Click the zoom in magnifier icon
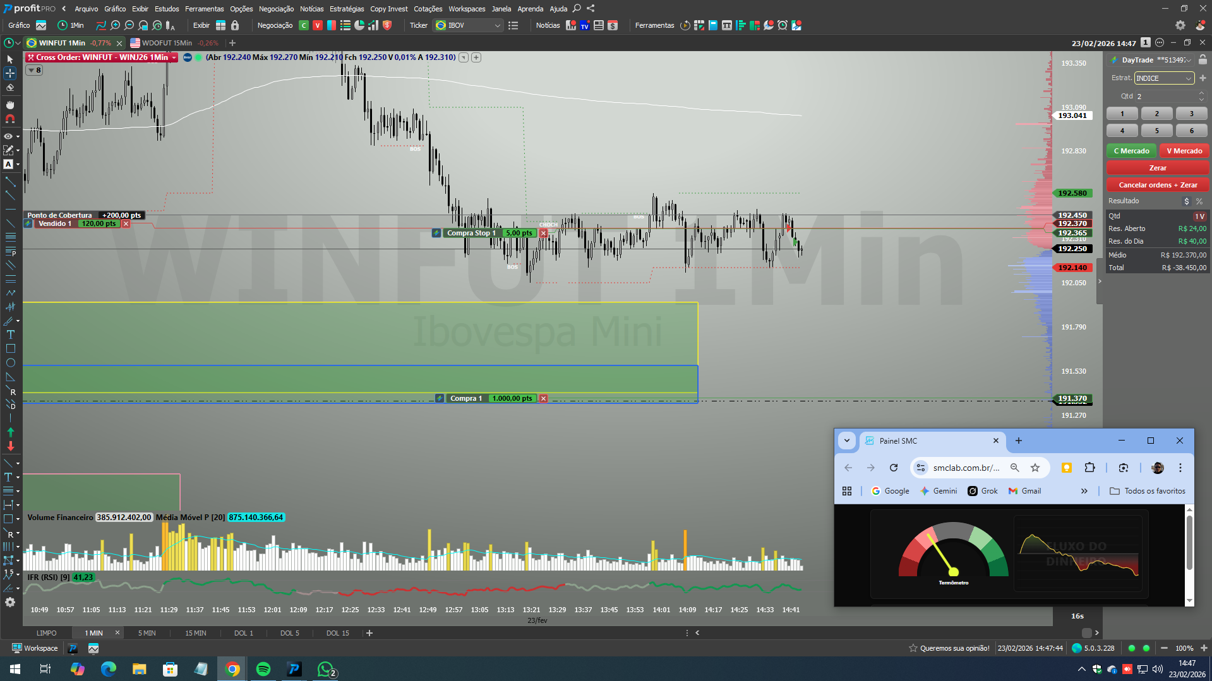The image size is (1212, 681). tap(115, 25)
